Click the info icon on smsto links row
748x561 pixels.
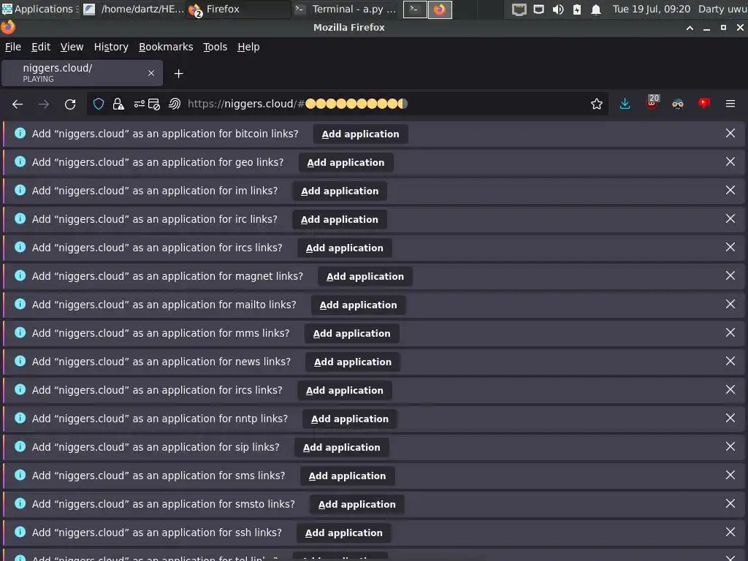20,503
